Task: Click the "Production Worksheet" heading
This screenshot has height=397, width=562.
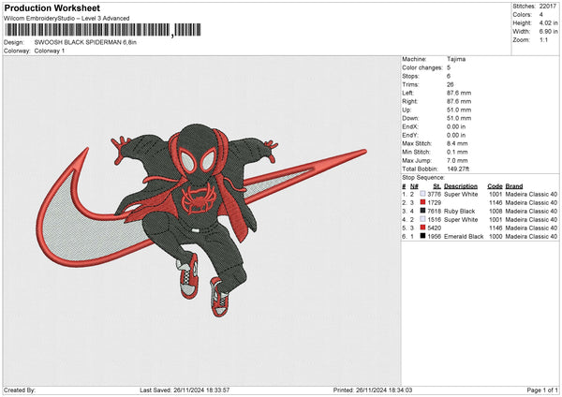Action: click(52, 7)
